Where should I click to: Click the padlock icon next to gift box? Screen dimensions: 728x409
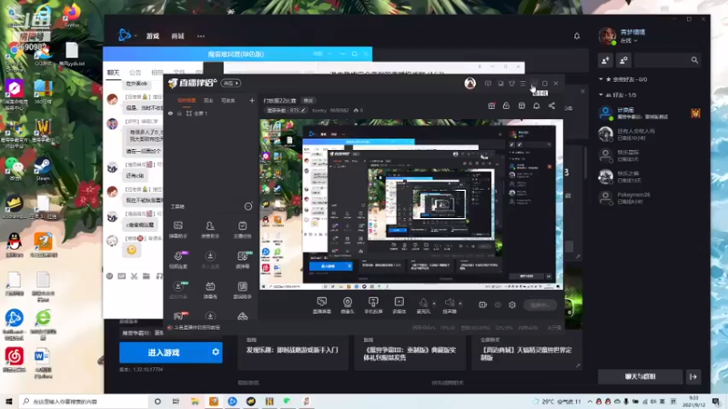506,105
